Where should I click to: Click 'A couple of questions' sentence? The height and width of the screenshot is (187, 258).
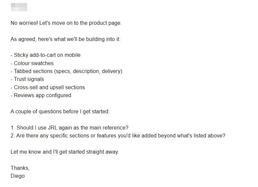coord(60,111)
